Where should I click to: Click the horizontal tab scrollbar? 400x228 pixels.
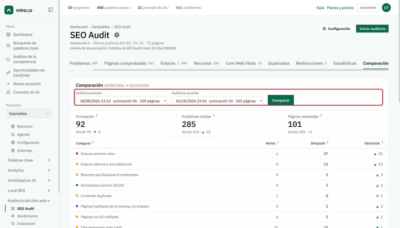241,70
